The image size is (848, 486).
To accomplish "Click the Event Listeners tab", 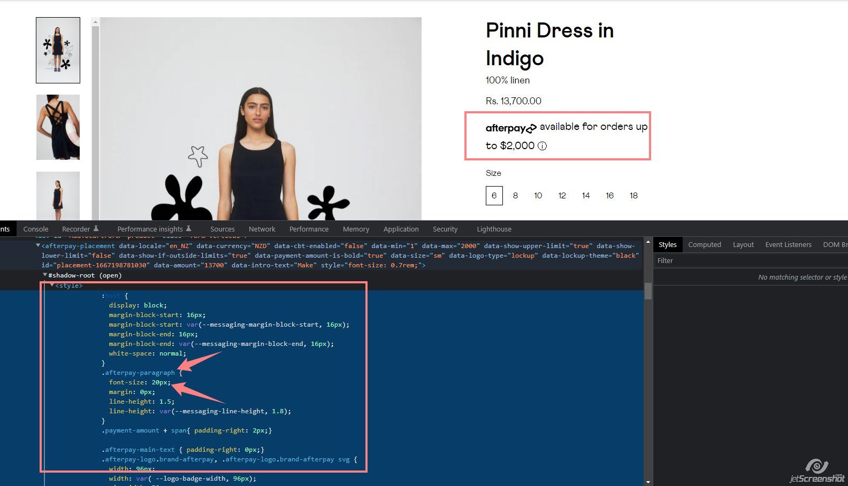I will click(788, 244).
